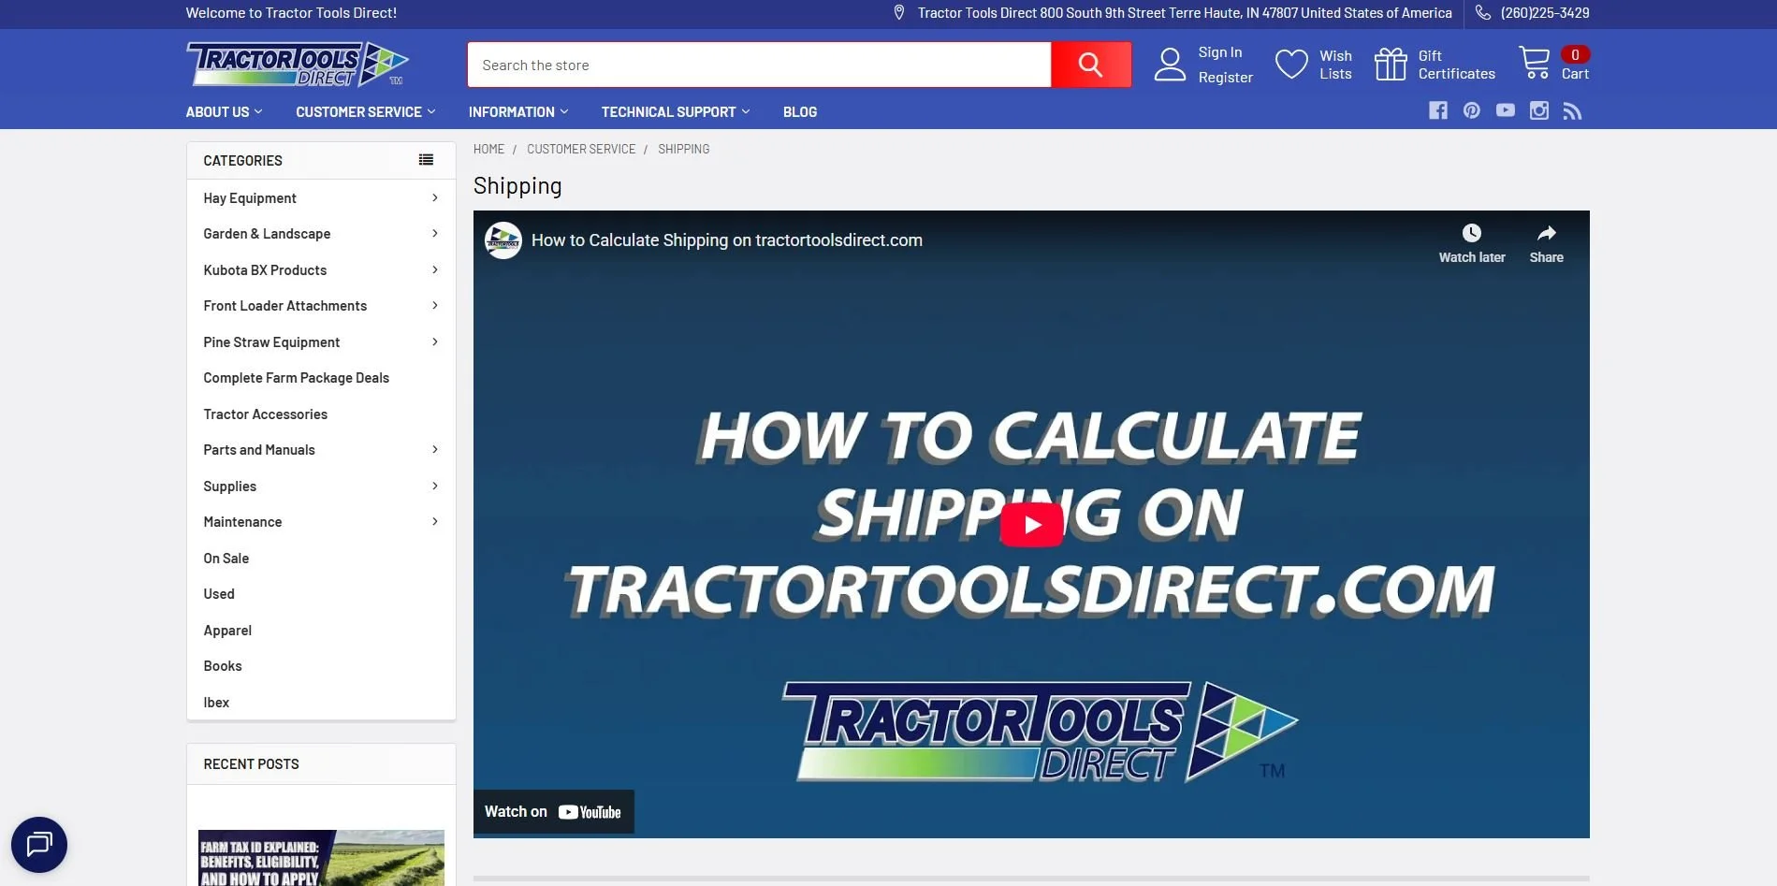Open the Instagram icon in header
The image size is (1777, 886).
point(1539,110)
